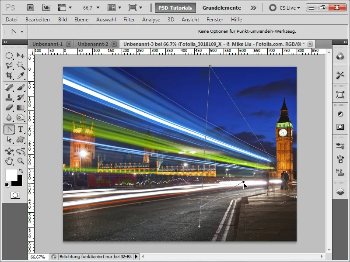This screenshot has height=262, width=350.
Task: Open the Ebene menu
Action: coord(81,20)
